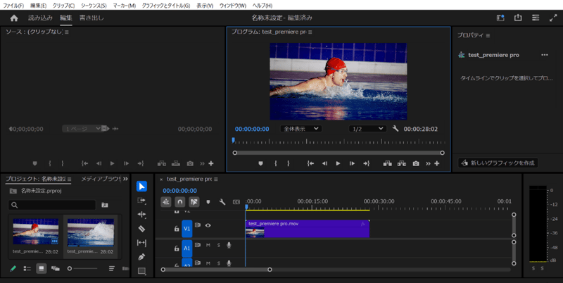Image resolution: width=563 pixels, height=283 pixels.
Task: Switch to the 書き出し workspace tab
Action: (91, 18)
